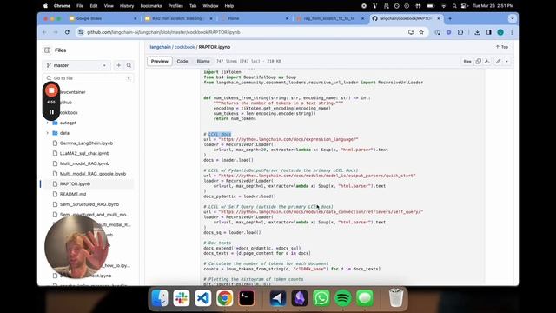Open the edit options dropdown arrow
556x313 pixels.
pyautogui.click(x=507, y=62)
